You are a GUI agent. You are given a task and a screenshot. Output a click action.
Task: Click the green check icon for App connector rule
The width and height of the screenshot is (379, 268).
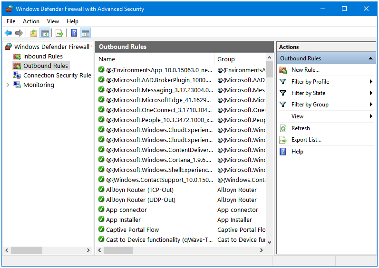(101, 210)
